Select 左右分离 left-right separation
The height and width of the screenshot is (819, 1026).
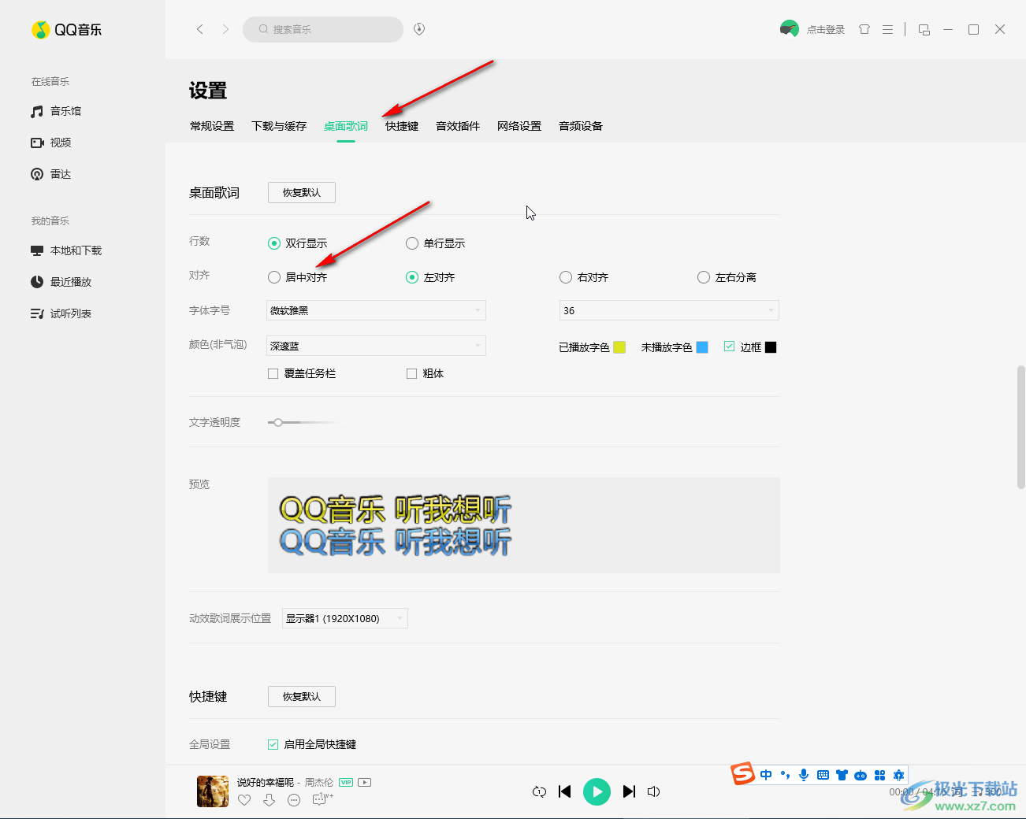pos(727,277)
